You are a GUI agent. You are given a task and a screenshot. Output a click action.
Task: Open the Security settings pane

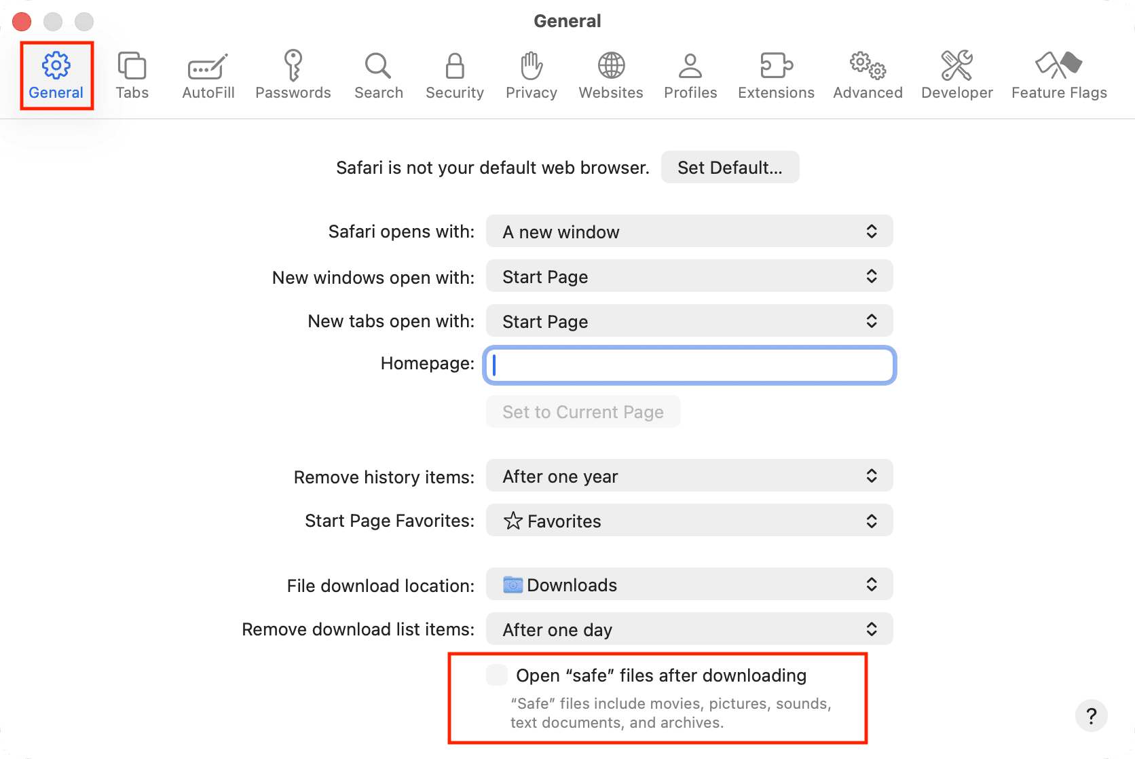(x=454, y=75)
